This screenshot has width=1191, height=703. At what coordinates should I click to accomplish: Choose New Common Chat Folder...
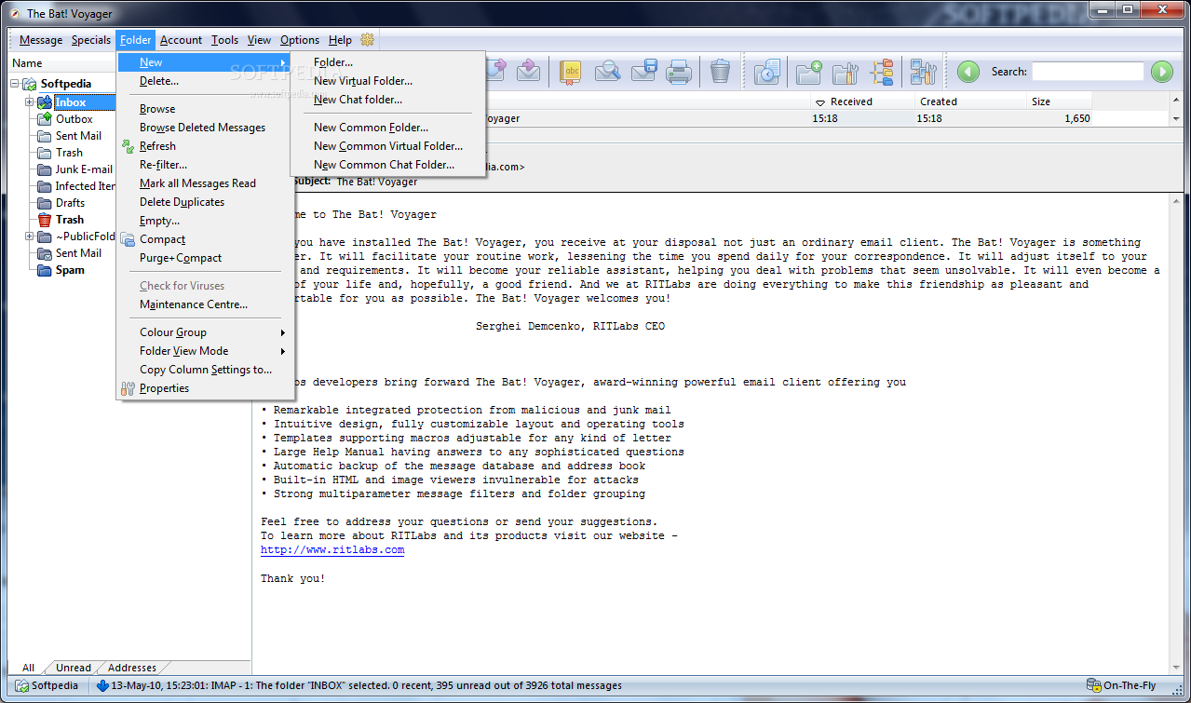tap(387, 165)
